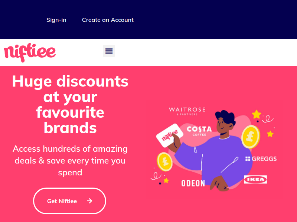Click the Niftiee card held by character
Image resolution: width=297 pixels, height=222 pixels.
(x=170, y=135)
